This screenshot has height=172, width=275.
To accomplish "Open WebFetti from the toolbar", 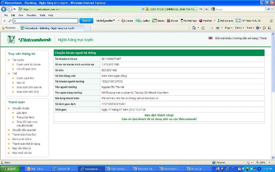I will [x=206, y=21].
